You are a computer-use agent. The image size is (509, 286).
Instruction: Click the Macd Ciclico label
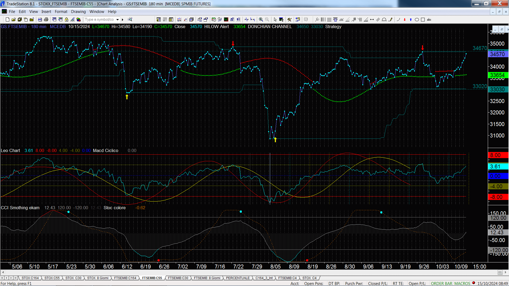[x=106, y=150]
